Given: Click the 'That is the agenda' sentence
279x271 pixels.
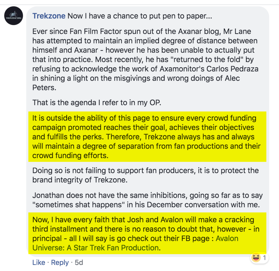Looking at the screenshot, I should click(97, 103).
